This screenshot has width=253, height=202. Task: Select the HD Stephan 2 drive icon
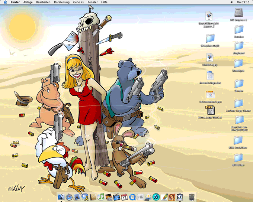[x=238, y=13]
